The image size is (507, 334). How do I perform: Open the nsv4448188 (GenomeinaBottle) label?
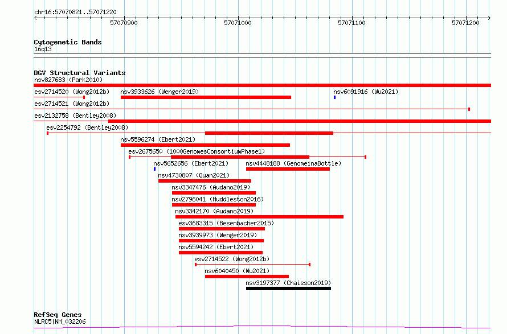293,163
